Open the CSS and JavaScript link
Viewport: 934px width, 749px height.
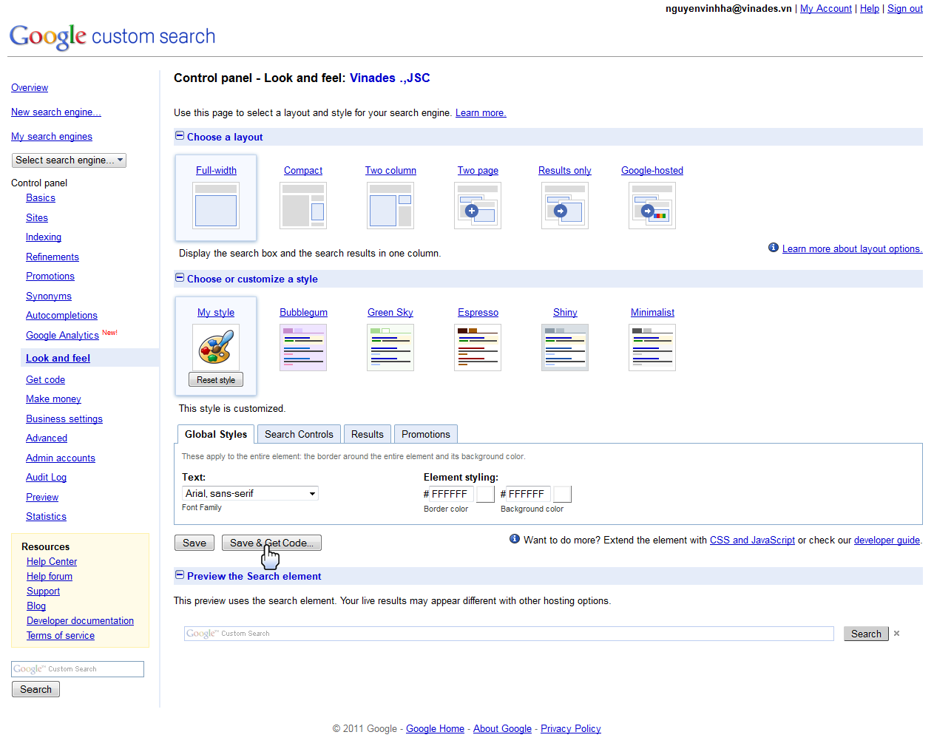tap(752, 540)
